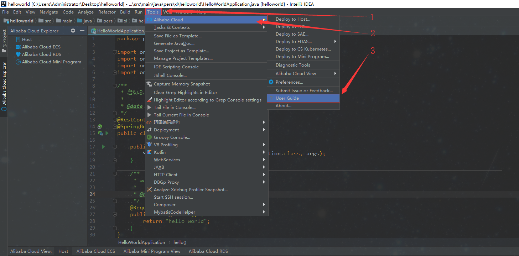
Task: Select Generate JavaDoc menu entry
Action: pyautogui.click(x=207, y=43)
